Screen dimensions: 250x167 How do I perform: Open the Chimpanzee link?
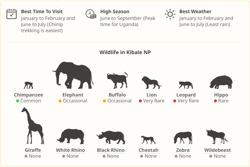[x=28, y=95]
